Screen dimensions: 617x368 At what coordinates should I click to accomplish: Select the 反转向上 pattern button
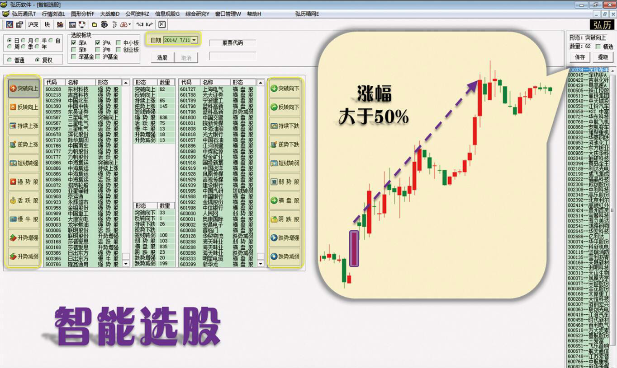24,107
